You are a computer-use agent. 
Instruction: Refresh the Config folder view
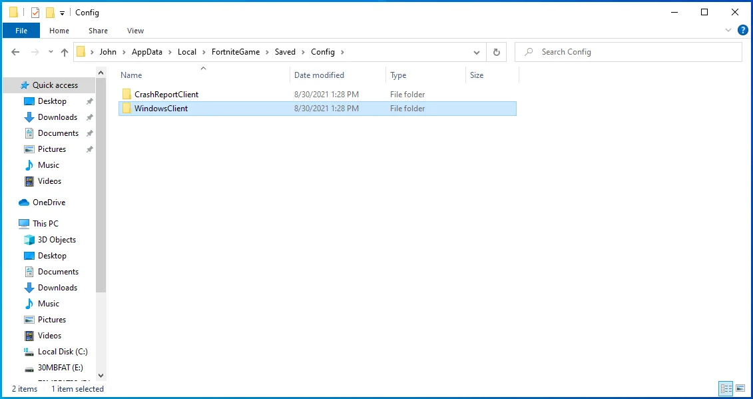pyautogui.click(x=497, y=52)
